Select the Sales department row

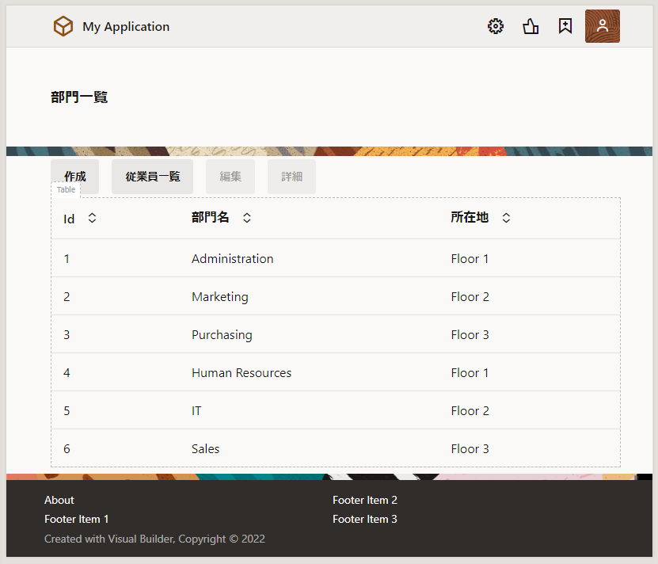click(x=205, y=449)
